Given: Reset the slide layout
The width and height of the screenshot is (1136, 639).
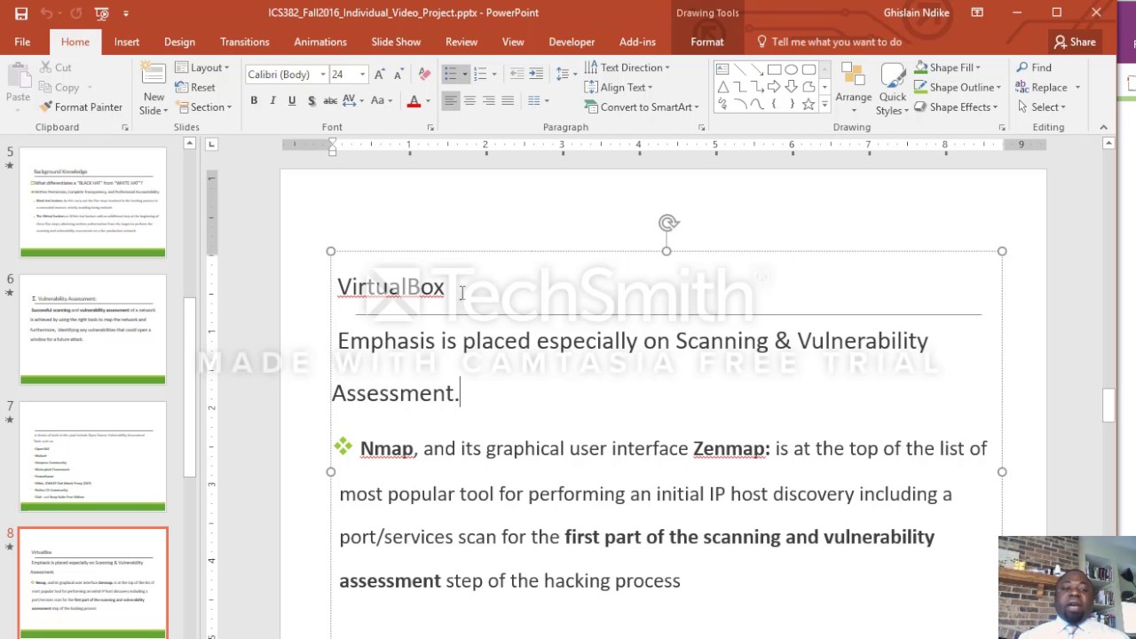Looking at the screenshot, I should pos(195,88).
